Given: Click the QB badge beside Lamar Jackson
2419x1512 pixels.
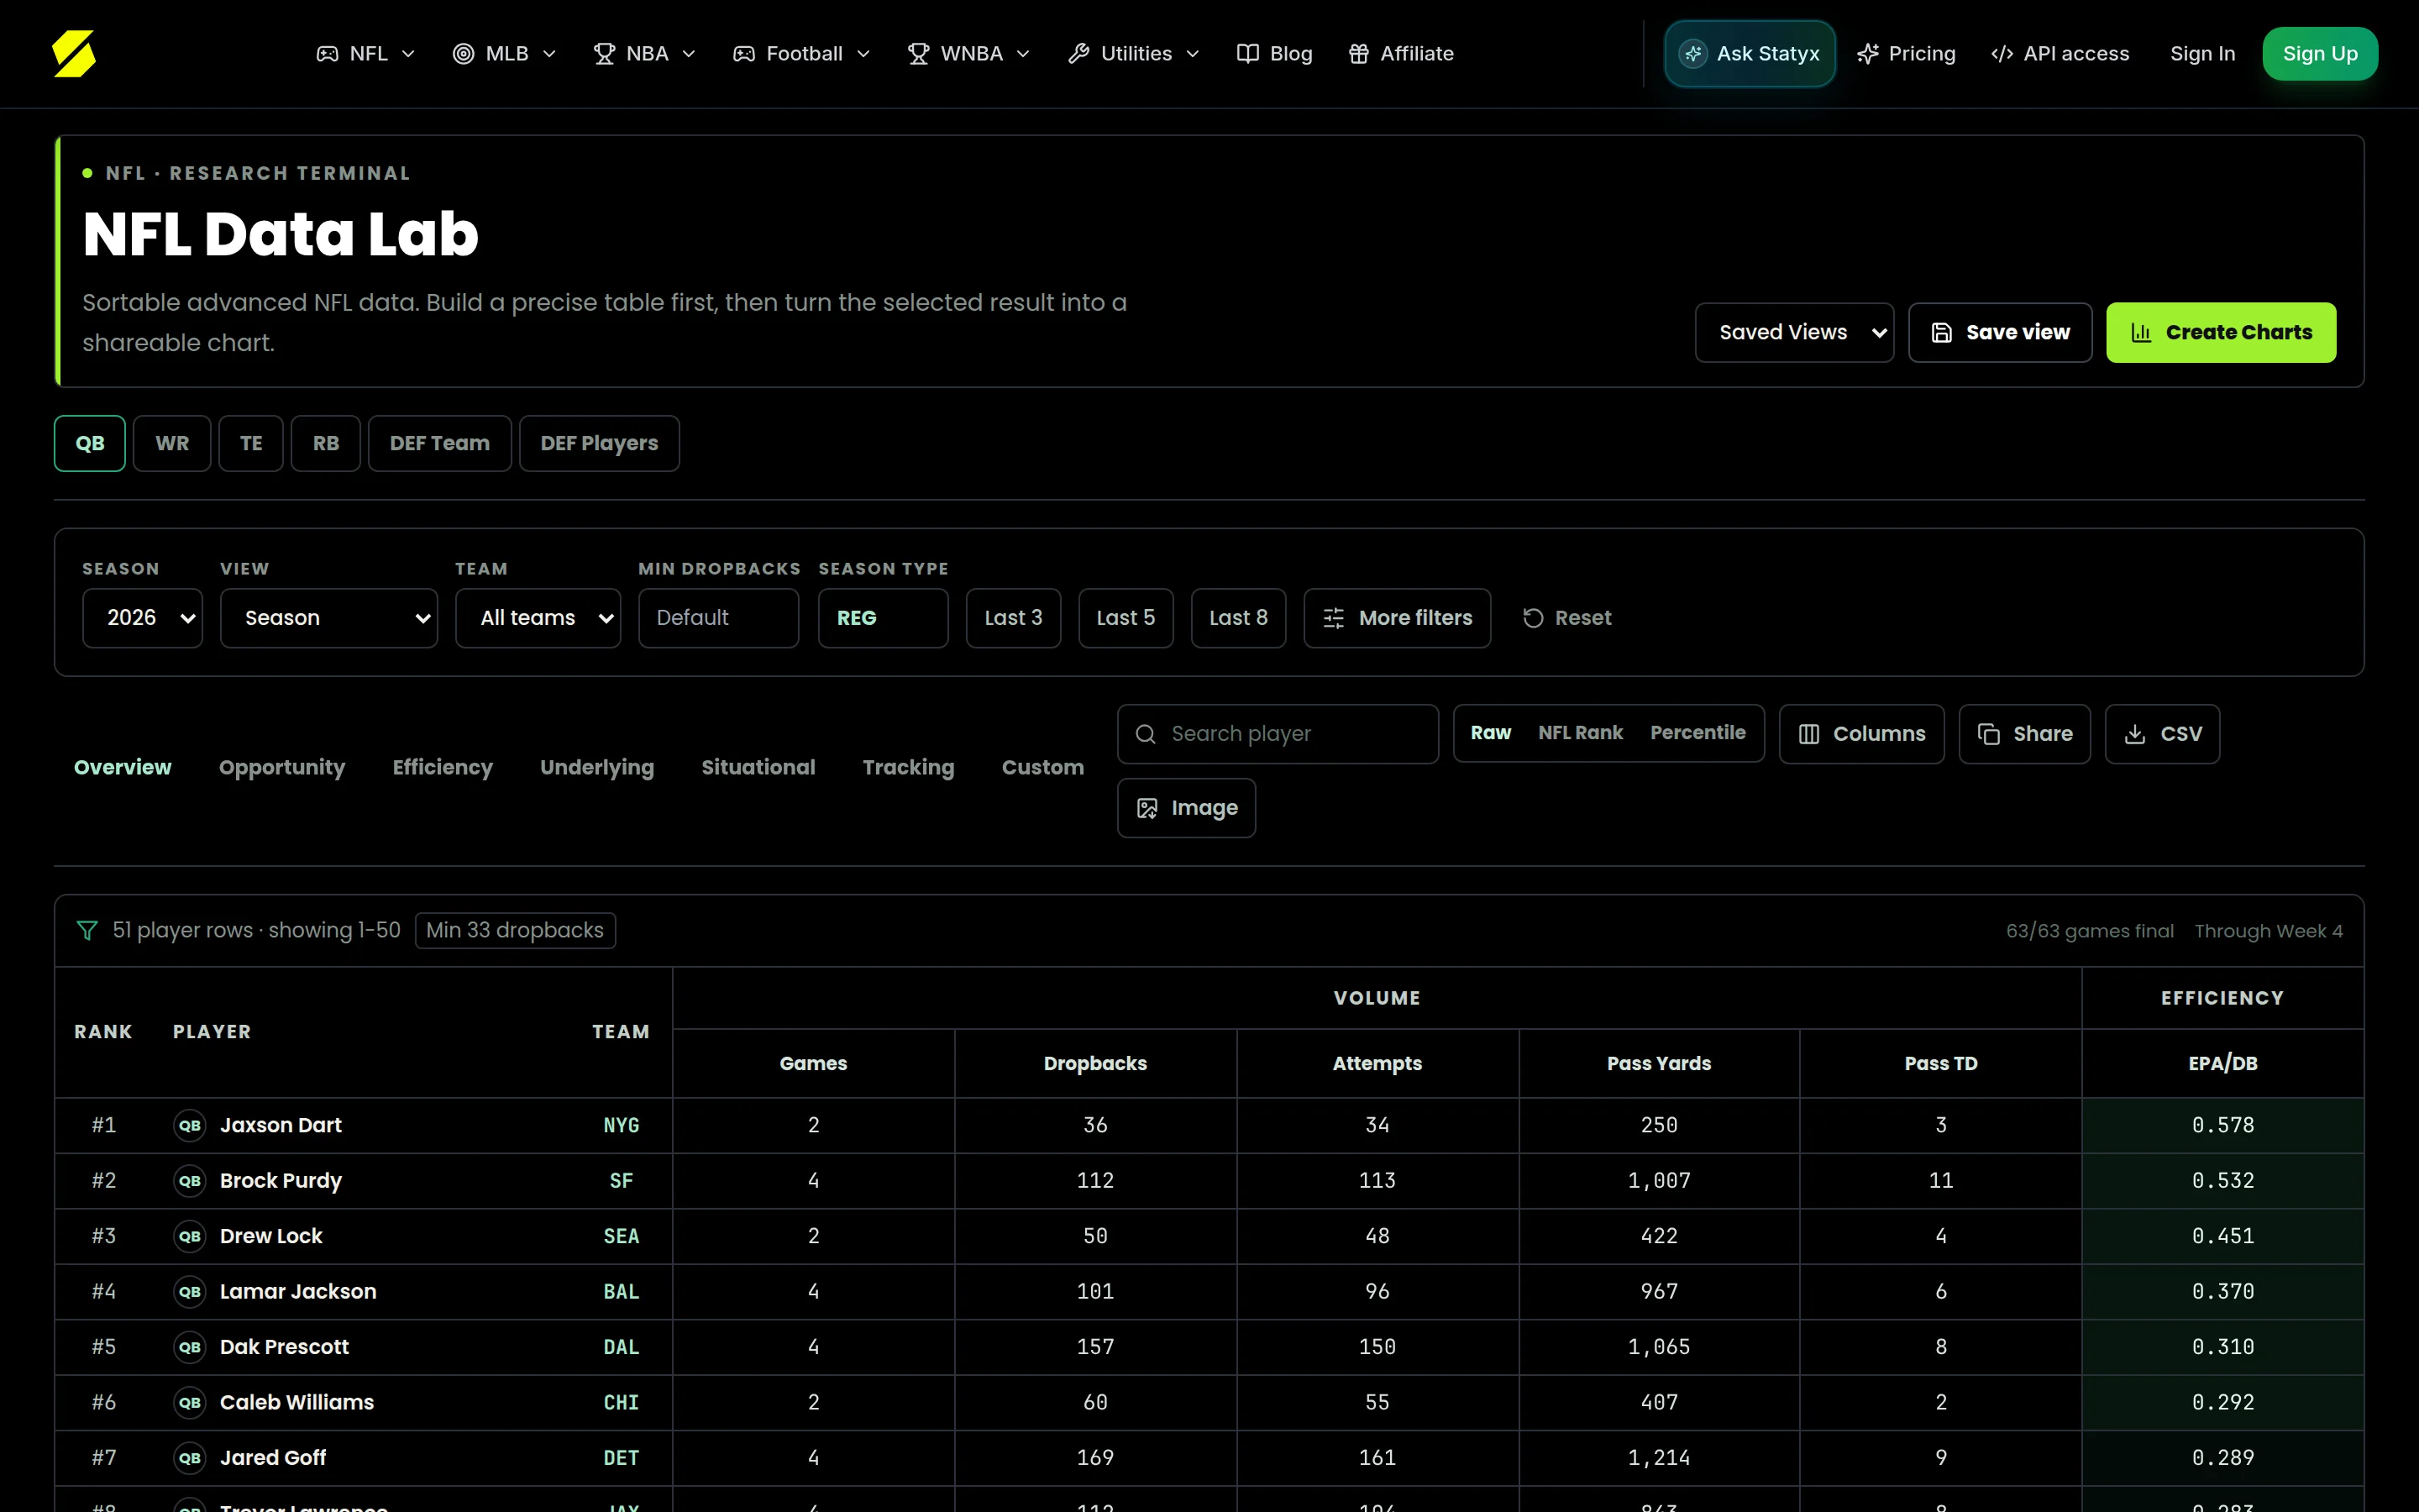Looking at the screenshot, I should (x=190, y=1292).
